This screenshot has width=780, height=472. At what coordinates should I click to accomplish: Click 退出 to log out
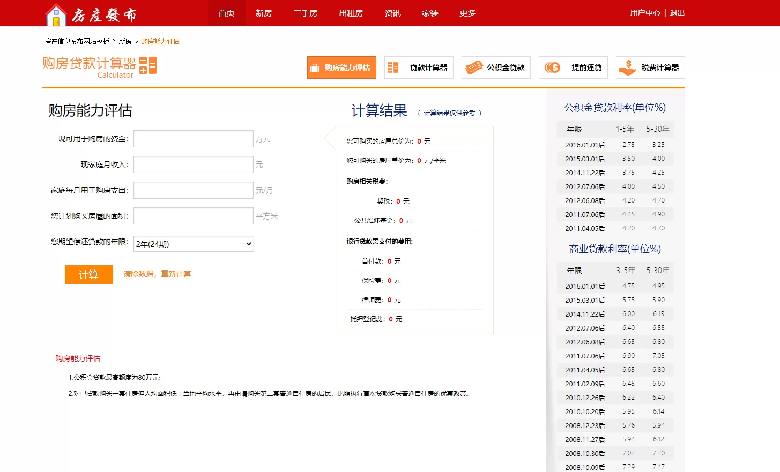(x=677, y=13)
